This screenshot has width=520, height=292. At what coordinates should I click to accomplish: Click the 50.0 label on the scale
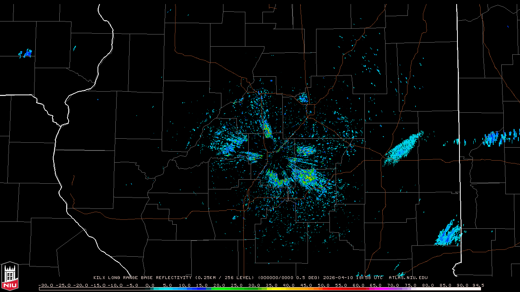coord(324,285)
